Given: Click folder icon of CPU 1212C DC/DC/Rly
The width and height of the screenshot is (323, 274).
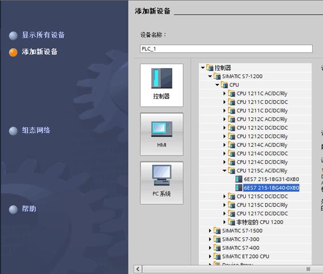Looking at the screenshot, I should pyautogui.click(x=231, y=136).
